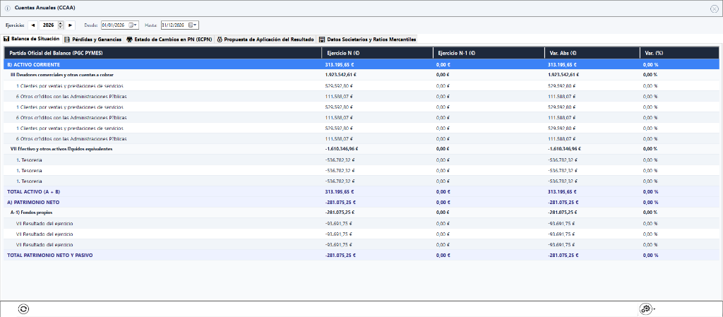
Task: Open the settings gear dropdown at bottom
Action: point(647,309)
